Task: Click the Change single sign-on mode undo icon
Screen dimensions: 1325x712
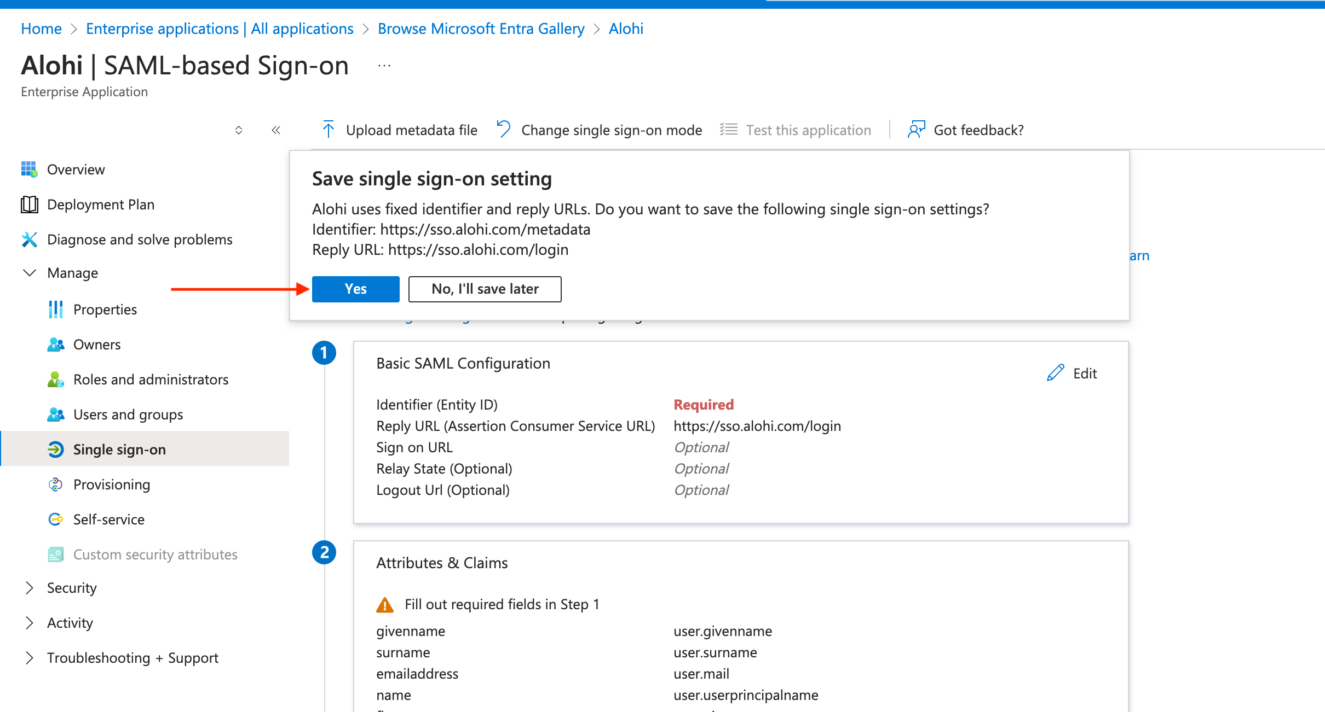Action: click(x=504, y=130)
